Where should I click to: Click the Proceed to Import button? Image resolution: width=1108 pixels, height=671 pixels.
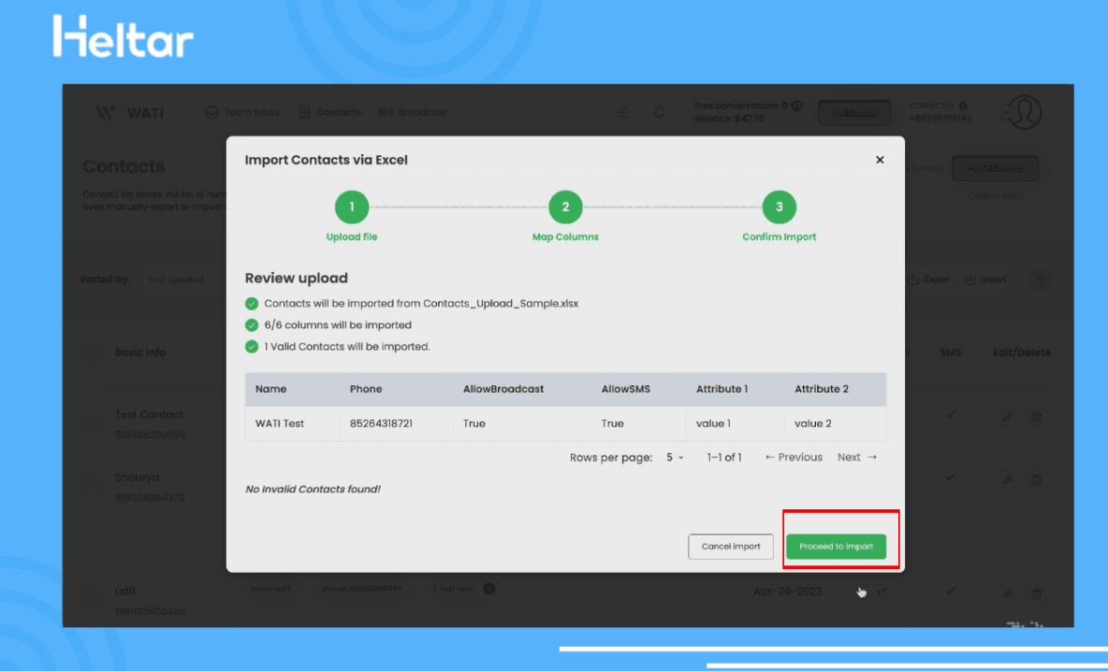836,547
